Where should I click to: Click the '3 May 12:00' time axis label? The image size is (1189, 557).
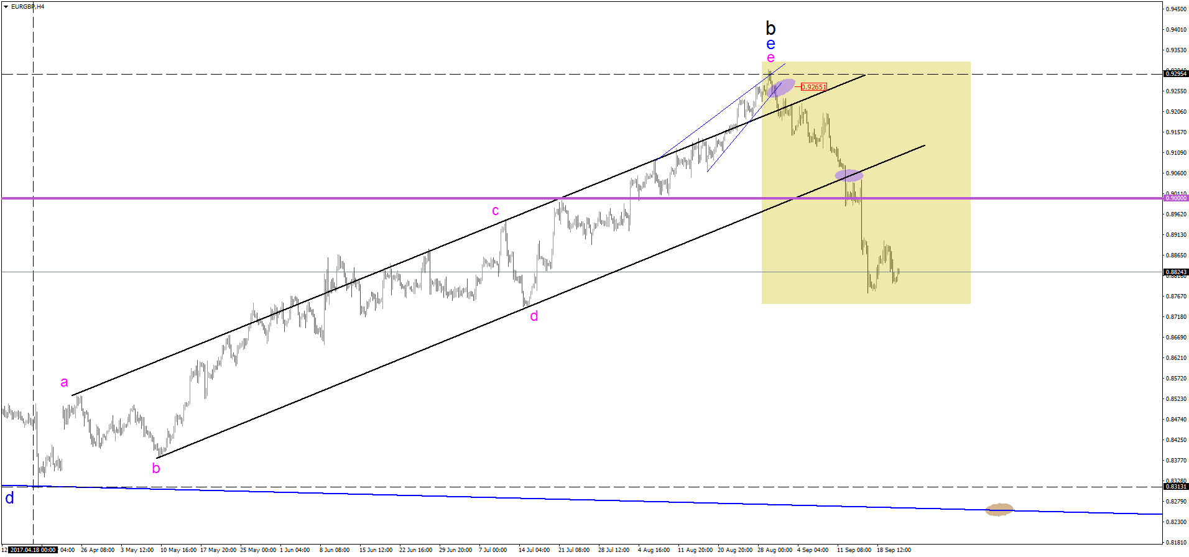pyautogui.click(x=137, y=550)
